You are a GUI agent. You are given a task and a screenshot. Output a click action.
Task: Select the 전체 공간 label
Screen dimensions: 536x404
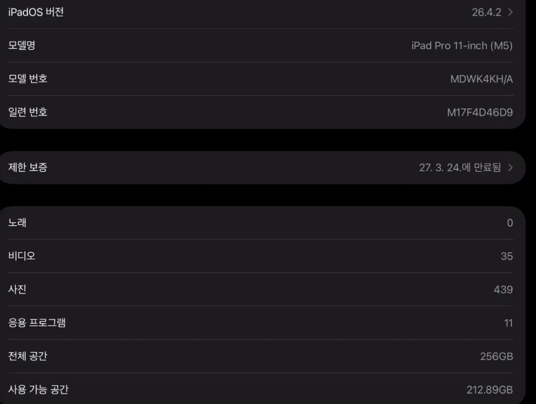[x=28, y=356]
